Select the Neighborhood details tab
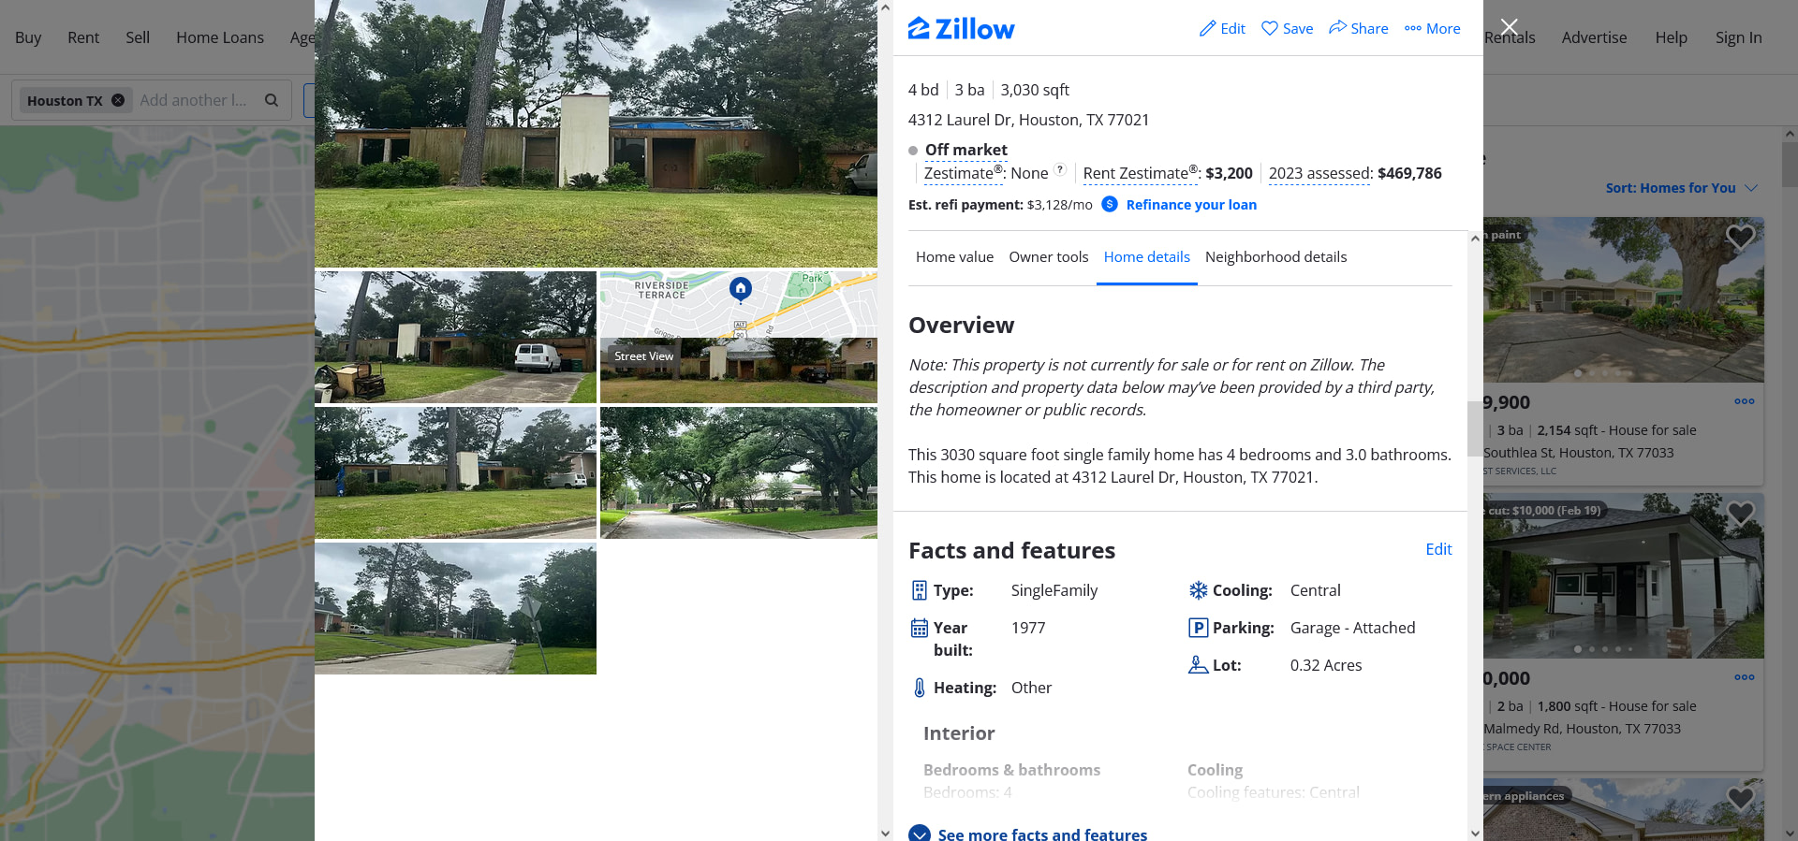The width and height of the screenshot is (1798, 841). click(1275, 257)
